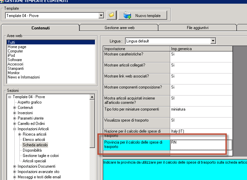Expand the Contenuti tree node
This screenshot has width=247, height=180.
[x=14, y=108]
